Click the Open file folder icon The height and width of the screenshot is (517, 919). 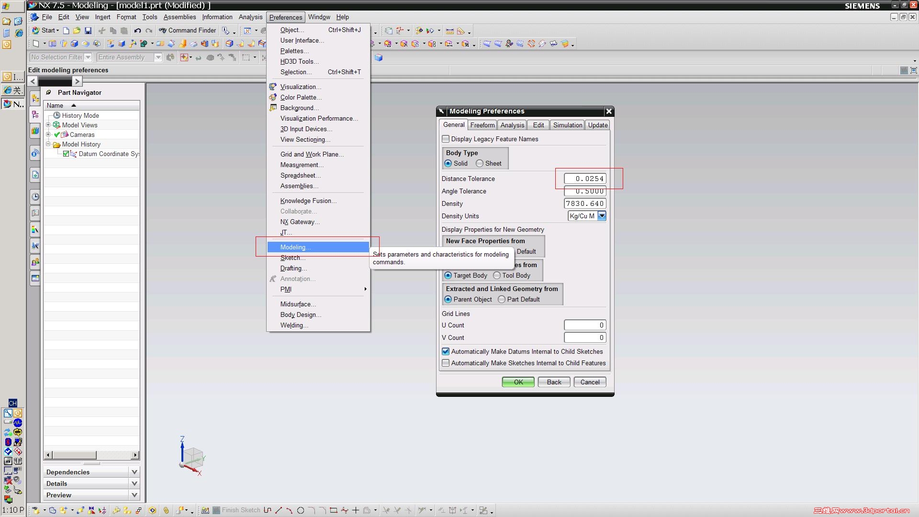[77, 31]
